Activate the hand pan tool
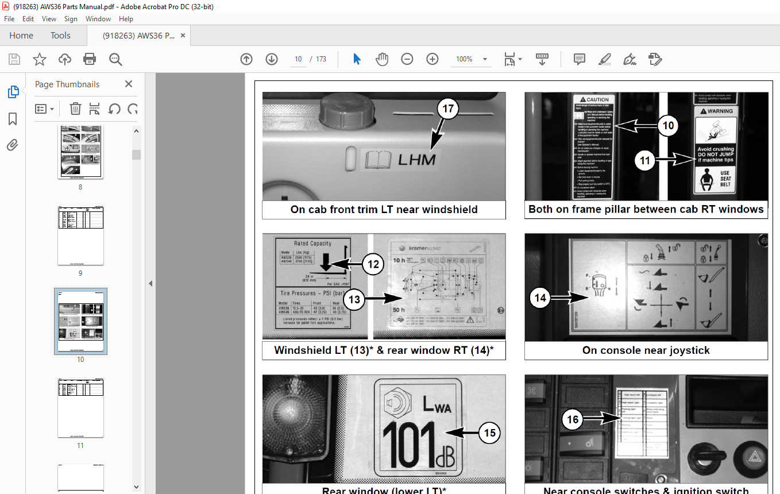The width and height of the screenshot is (780, 494). [x=382, y=59]
